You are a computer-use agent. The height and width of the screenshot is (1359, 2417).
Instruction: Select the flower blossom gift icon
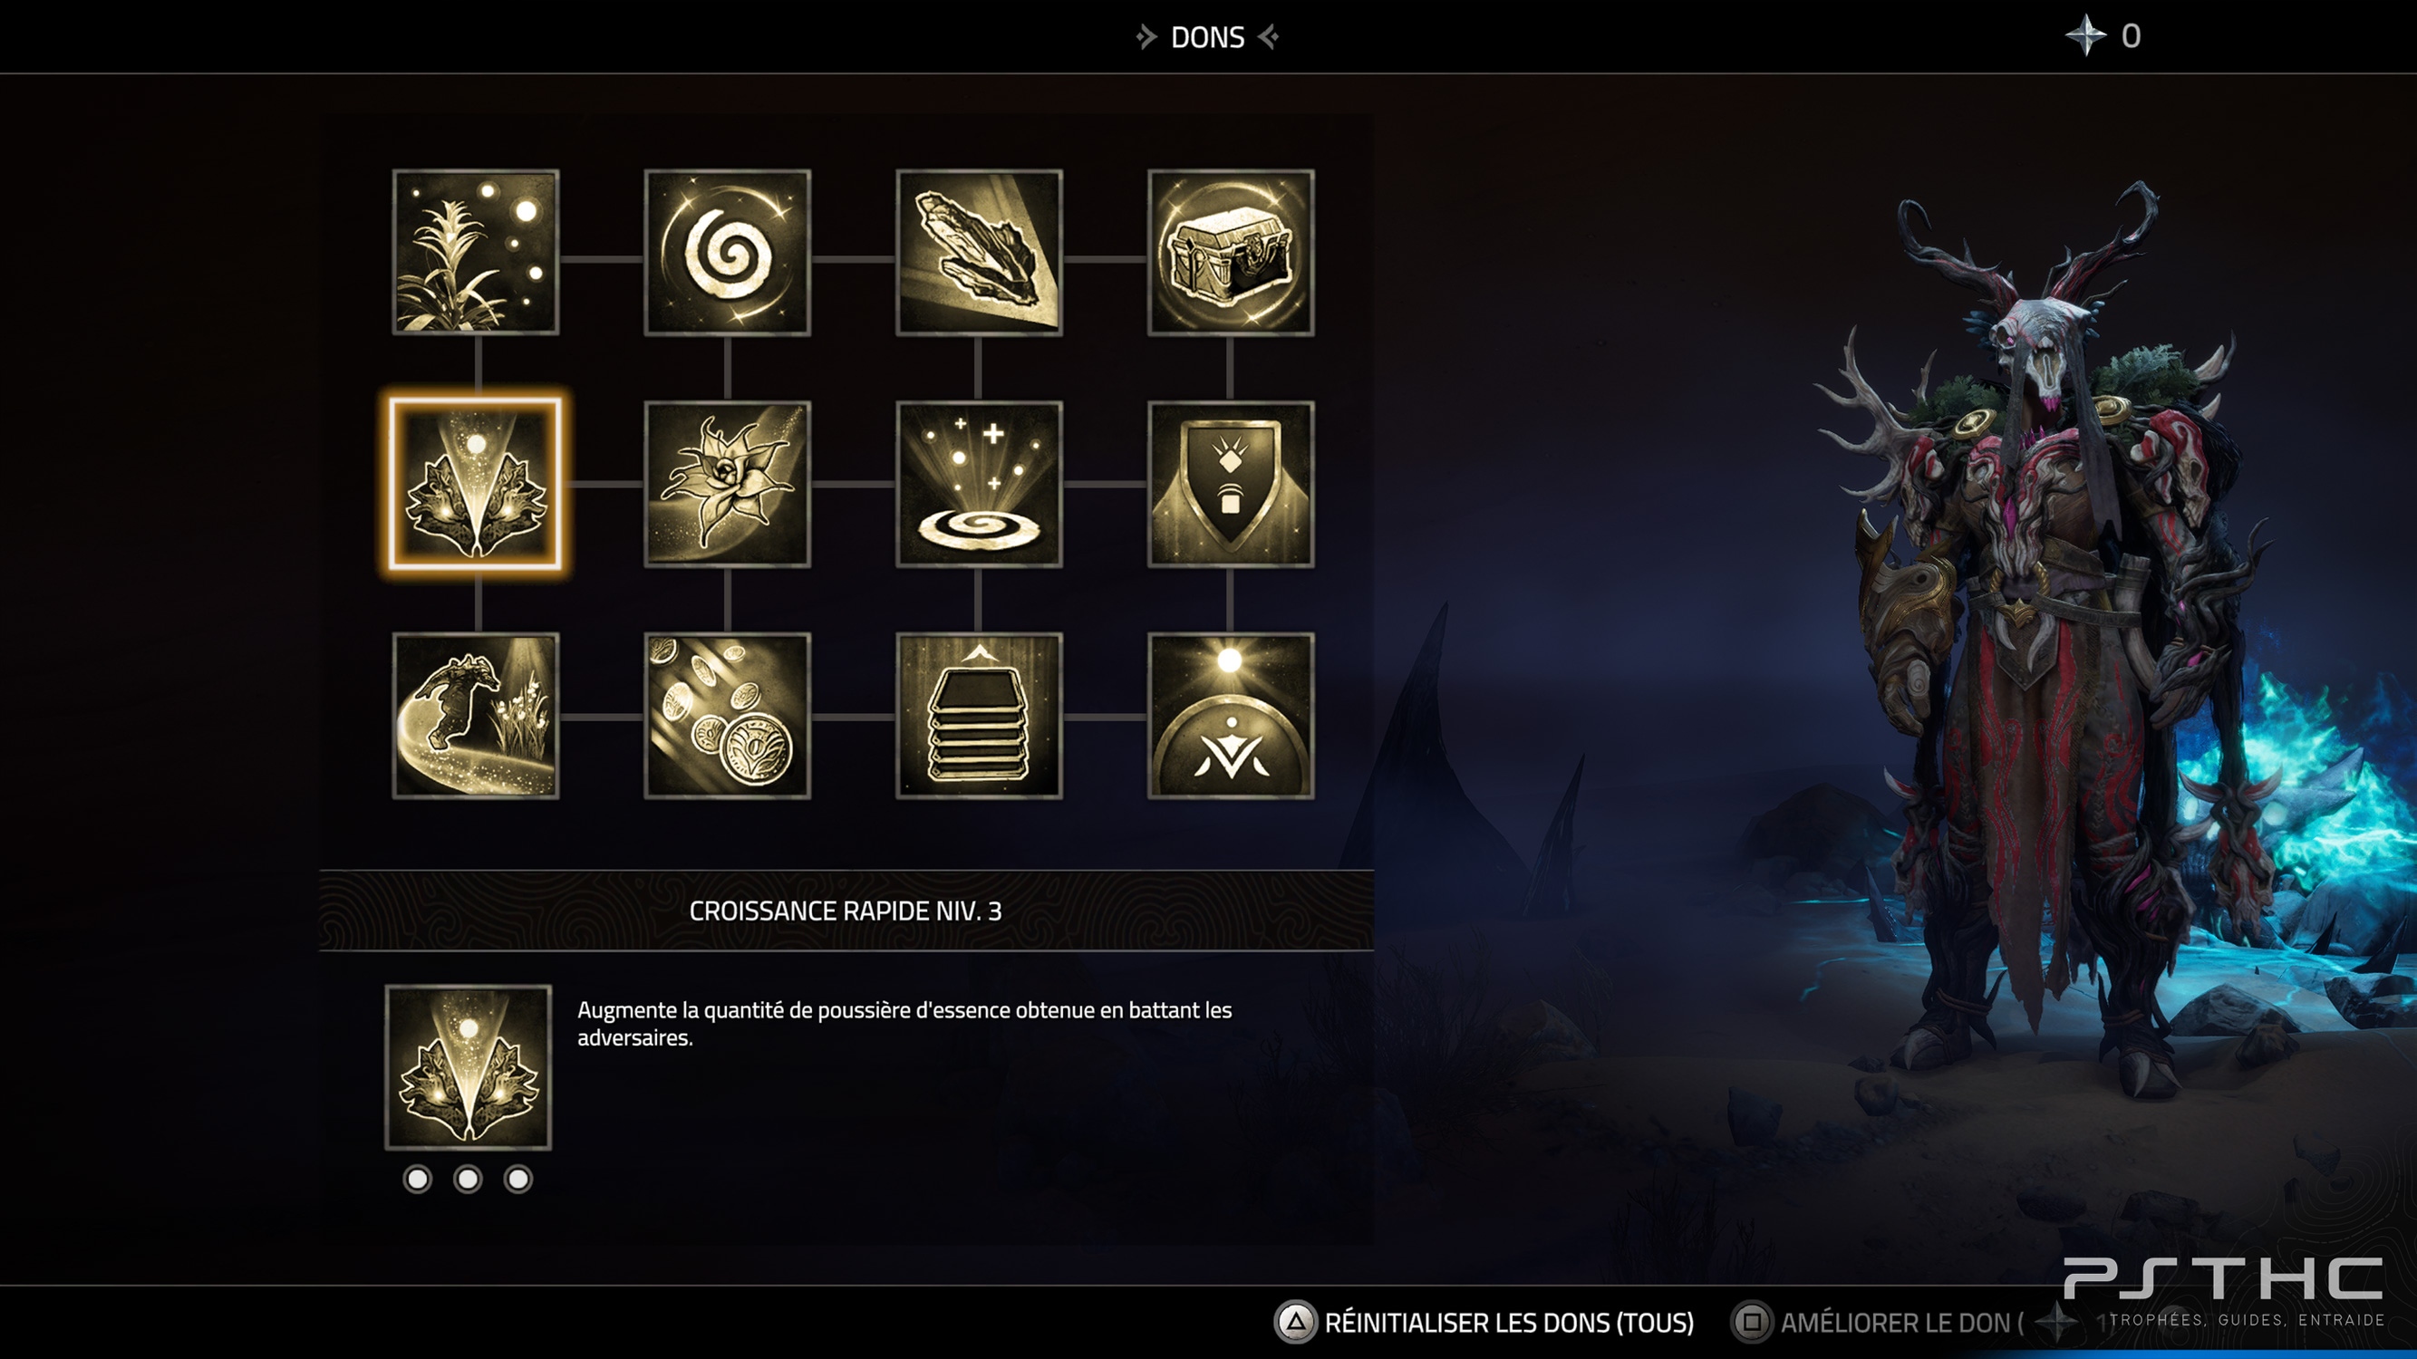pyautogui.click(x=727, y=484)
